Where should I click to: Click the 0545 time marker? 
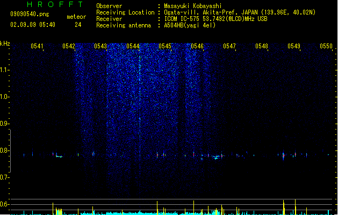[x=165, y=46]
